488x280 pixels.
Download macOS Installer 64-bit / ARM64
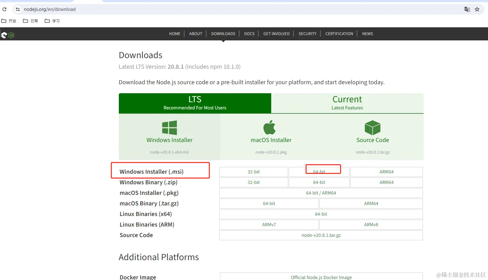click(321, 193)
